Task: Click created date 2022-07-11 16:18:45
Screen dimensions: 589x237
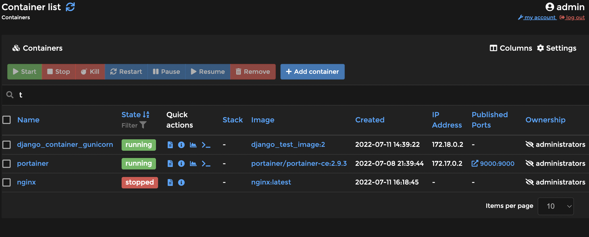Action: (x=387, y=182)
